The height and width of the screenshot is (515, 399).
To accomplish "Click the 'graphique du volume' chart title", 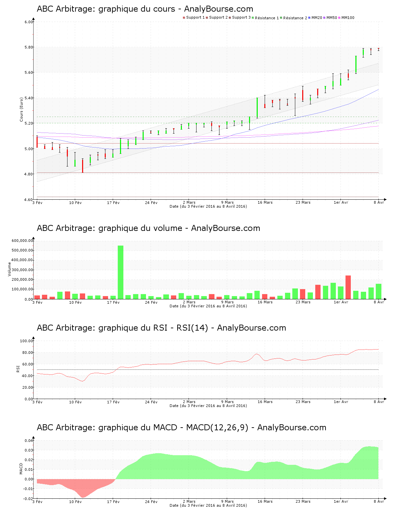I will pos(148,228).
